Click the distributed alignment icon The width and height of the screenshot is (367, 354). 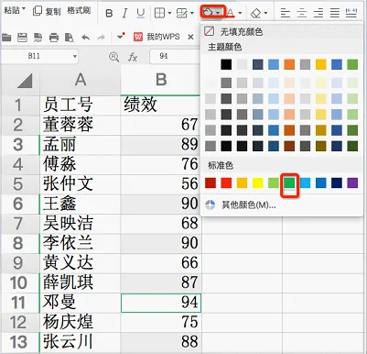point(351,13)
